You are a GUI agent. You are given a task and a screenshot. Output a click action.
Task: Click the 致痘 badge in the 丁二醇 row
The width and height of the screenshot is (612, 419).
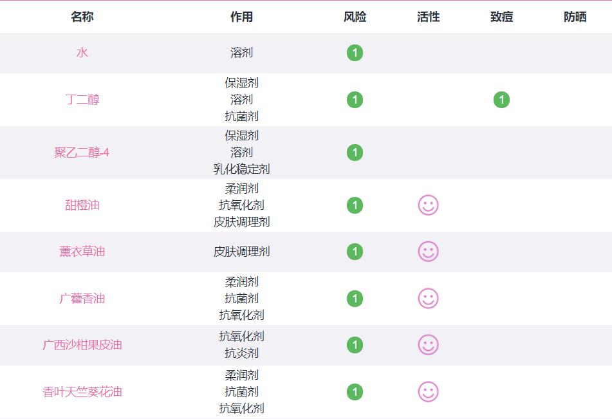point(501,100)
